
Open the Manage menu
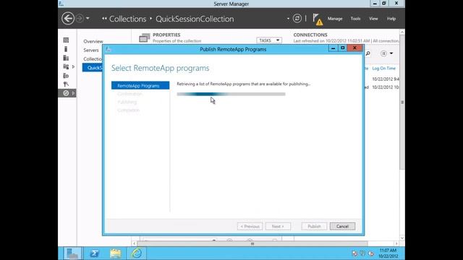coord(335,19)
